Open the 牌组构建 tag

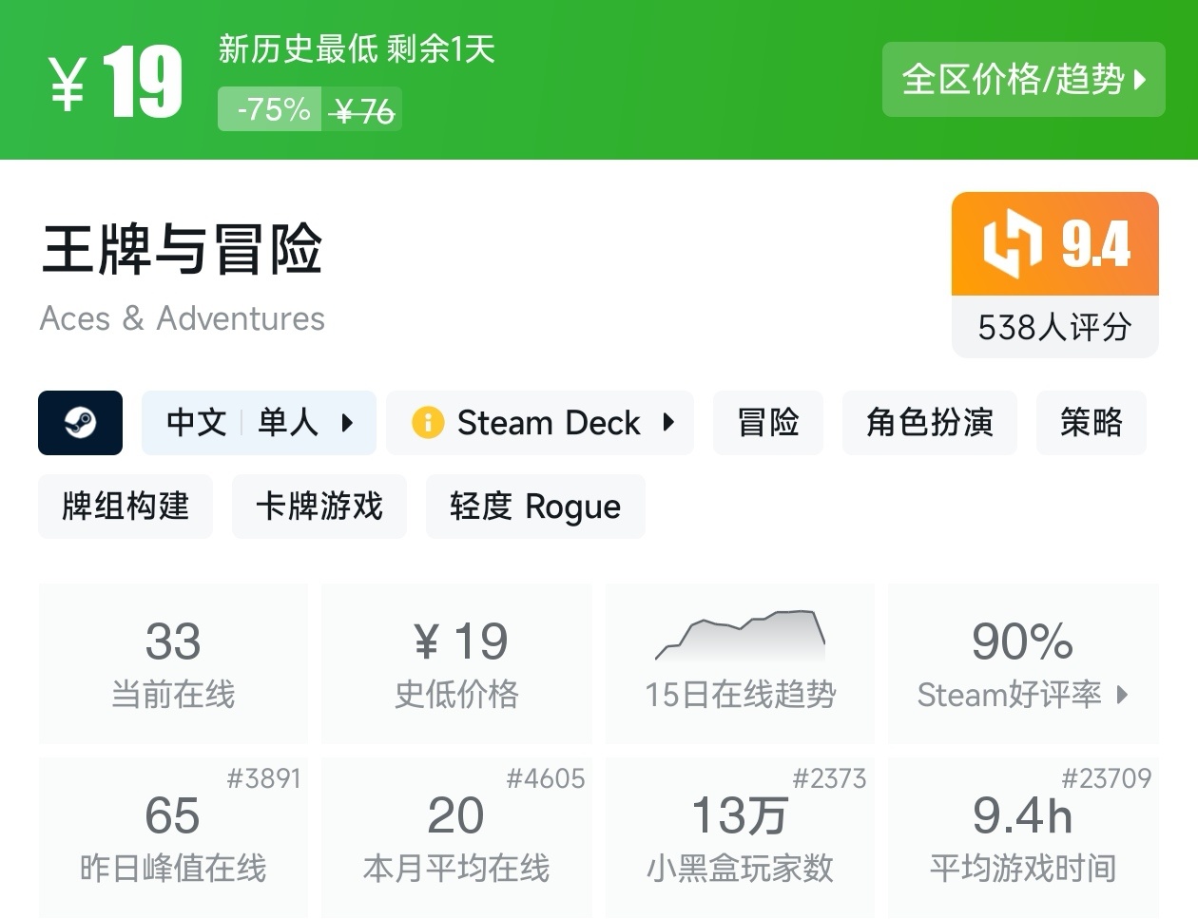click(126, 507)
